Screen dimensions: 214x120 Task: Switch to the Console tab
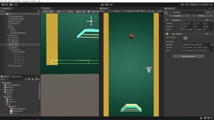pos(17,76)
